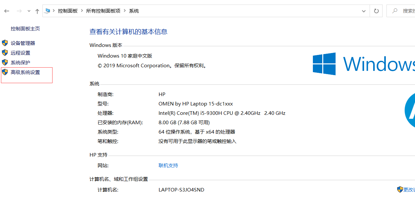Click 更改设置 link next to computer name
The width and height of the screenshot is (415, 197).
pyautogui.click(x=409, y=190)
